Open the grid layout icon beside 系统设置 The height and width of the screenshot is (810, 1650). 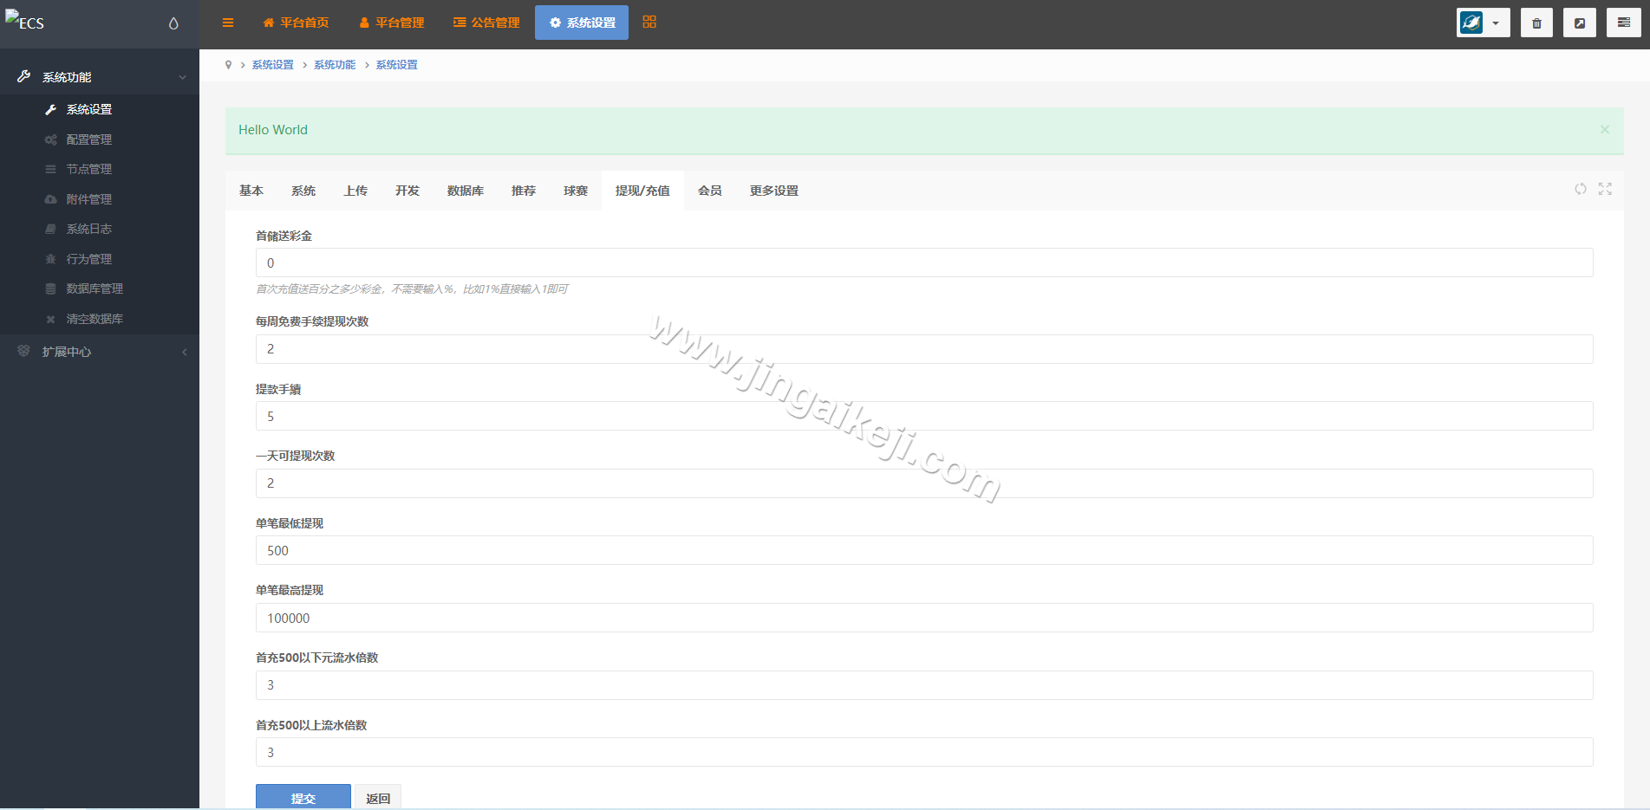649,21
